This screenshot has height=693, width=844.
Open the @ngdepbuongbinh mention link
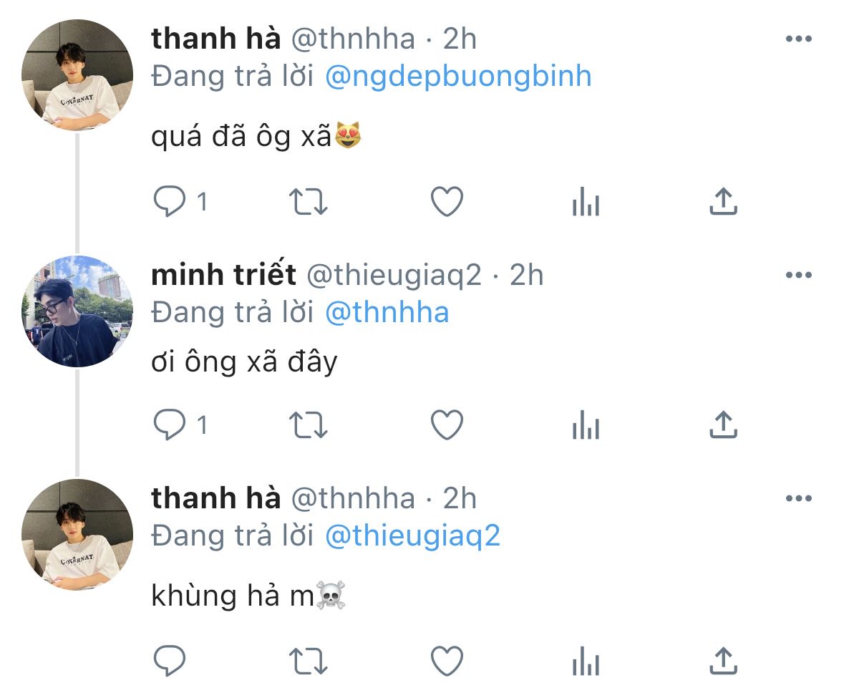pos(458,77)
